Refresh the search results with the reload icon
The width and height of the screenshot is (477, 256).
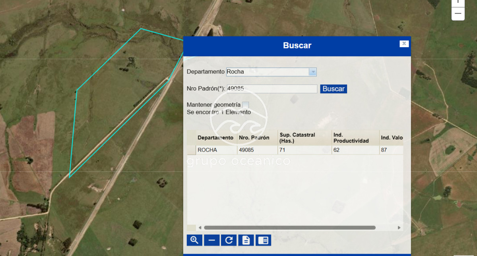coord(229,240)
